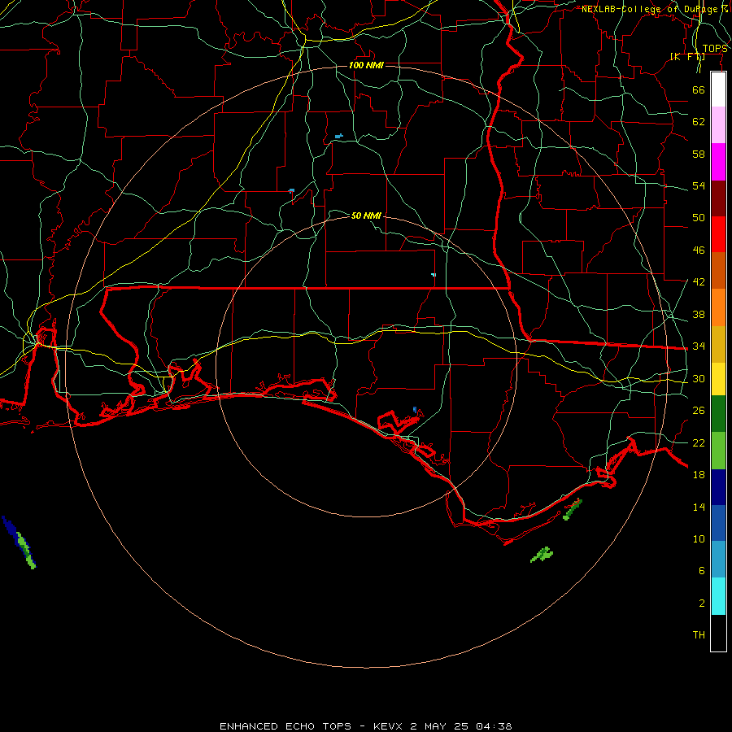The image size is (732, 732).
Task: Click the '54' legend value
Action: (699, 185)
